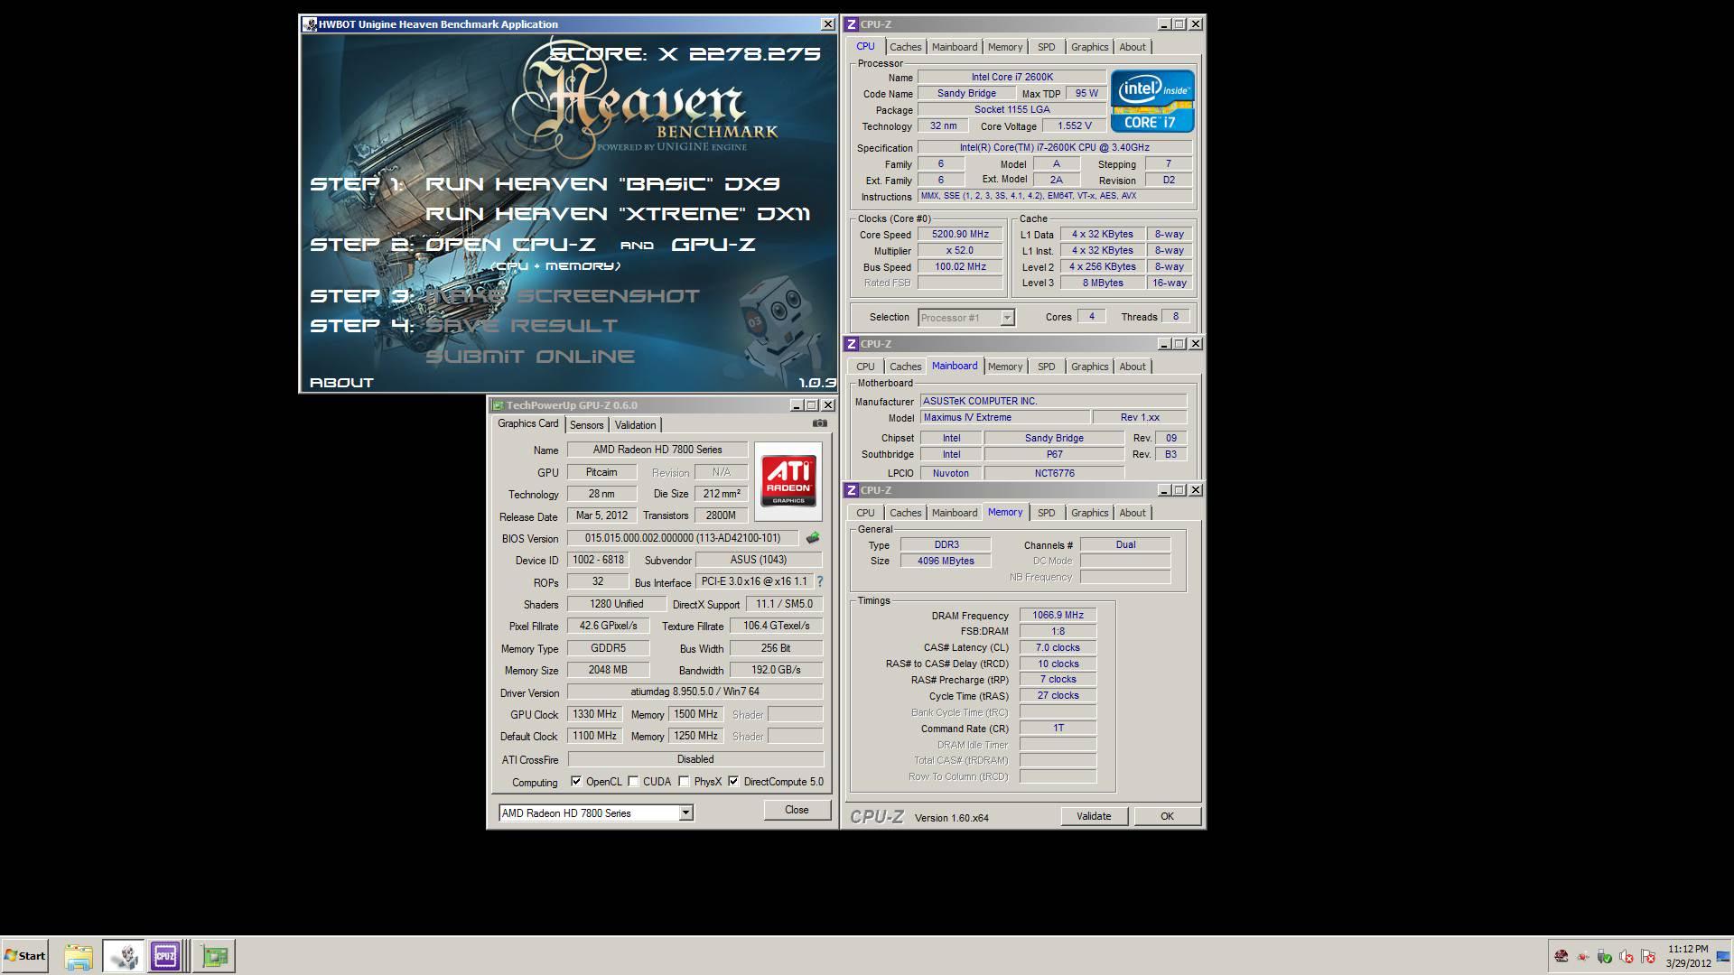The height and width of the screenshot is (975, 1734).
Task: Open the Memory tab in the CPU-Z Mainboard window
Action: (x=1005, y=367)
